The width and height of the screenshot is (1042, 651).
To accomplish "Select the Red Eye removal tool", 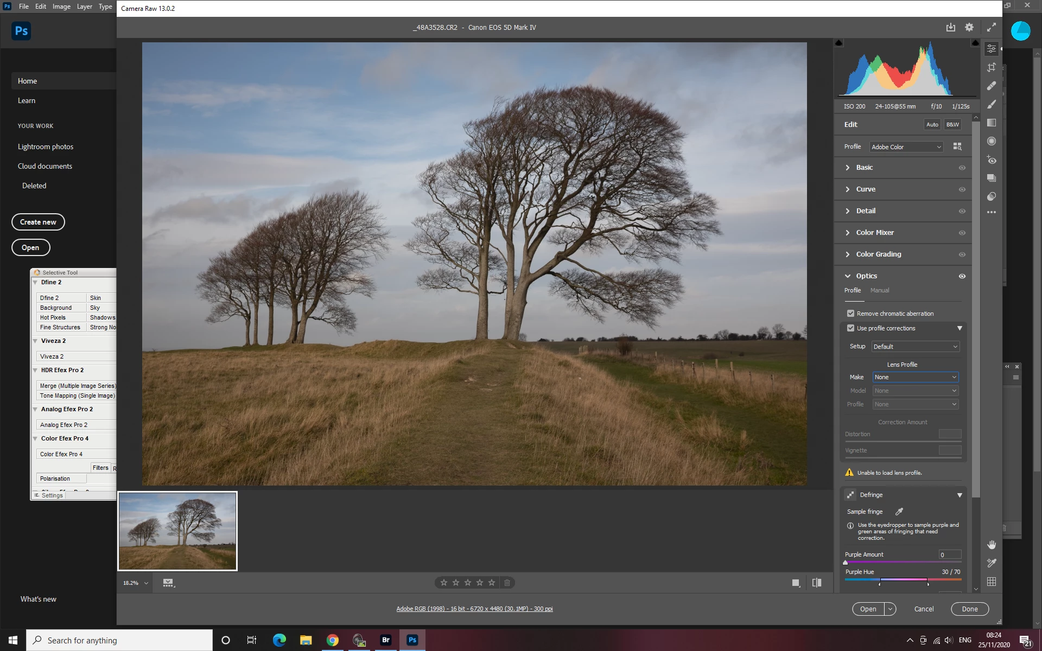I will tap(992, 159).
